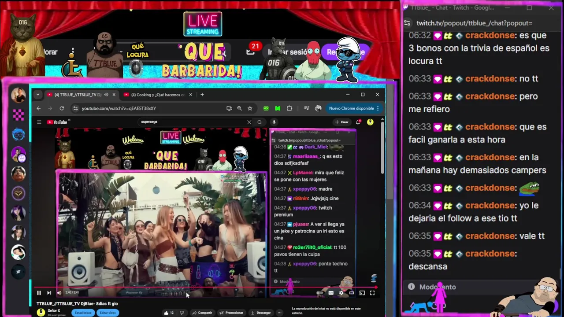The height and width of the screenshot is (317, 564).
Task: Open Chrome extensions puzzle menu
Action: pyautogui.click(x=289, y=108)
